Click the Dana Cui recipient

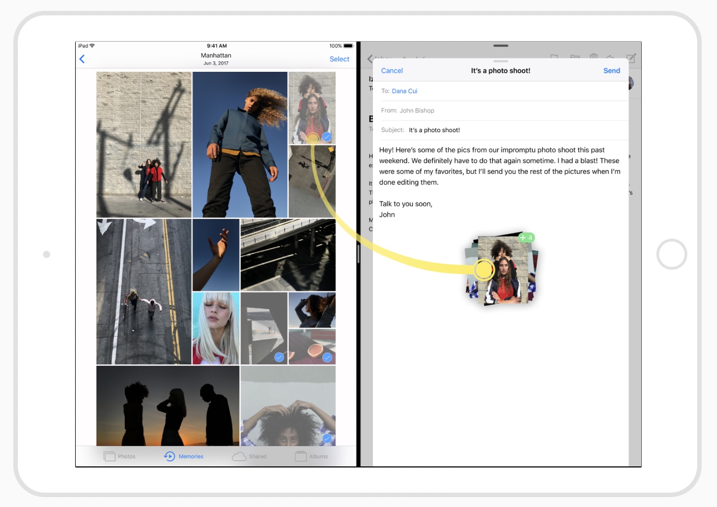[405, 91]
